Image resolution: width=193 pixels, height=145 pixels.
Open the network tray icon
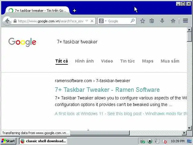[157, 141]
